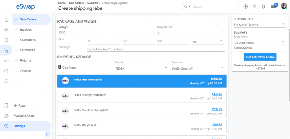The height and width of the screenshot is (139, 290).
Task: Select the FedEx Standard Overnight rate option
Action: [x=142, y=111]
